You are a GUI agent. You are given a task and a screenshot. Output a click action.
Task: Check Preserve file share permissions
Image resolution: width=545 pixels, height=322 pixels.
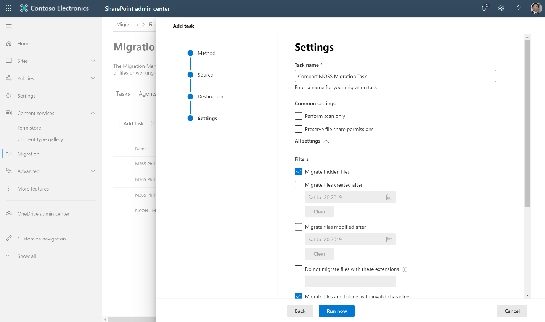[298, 129]
